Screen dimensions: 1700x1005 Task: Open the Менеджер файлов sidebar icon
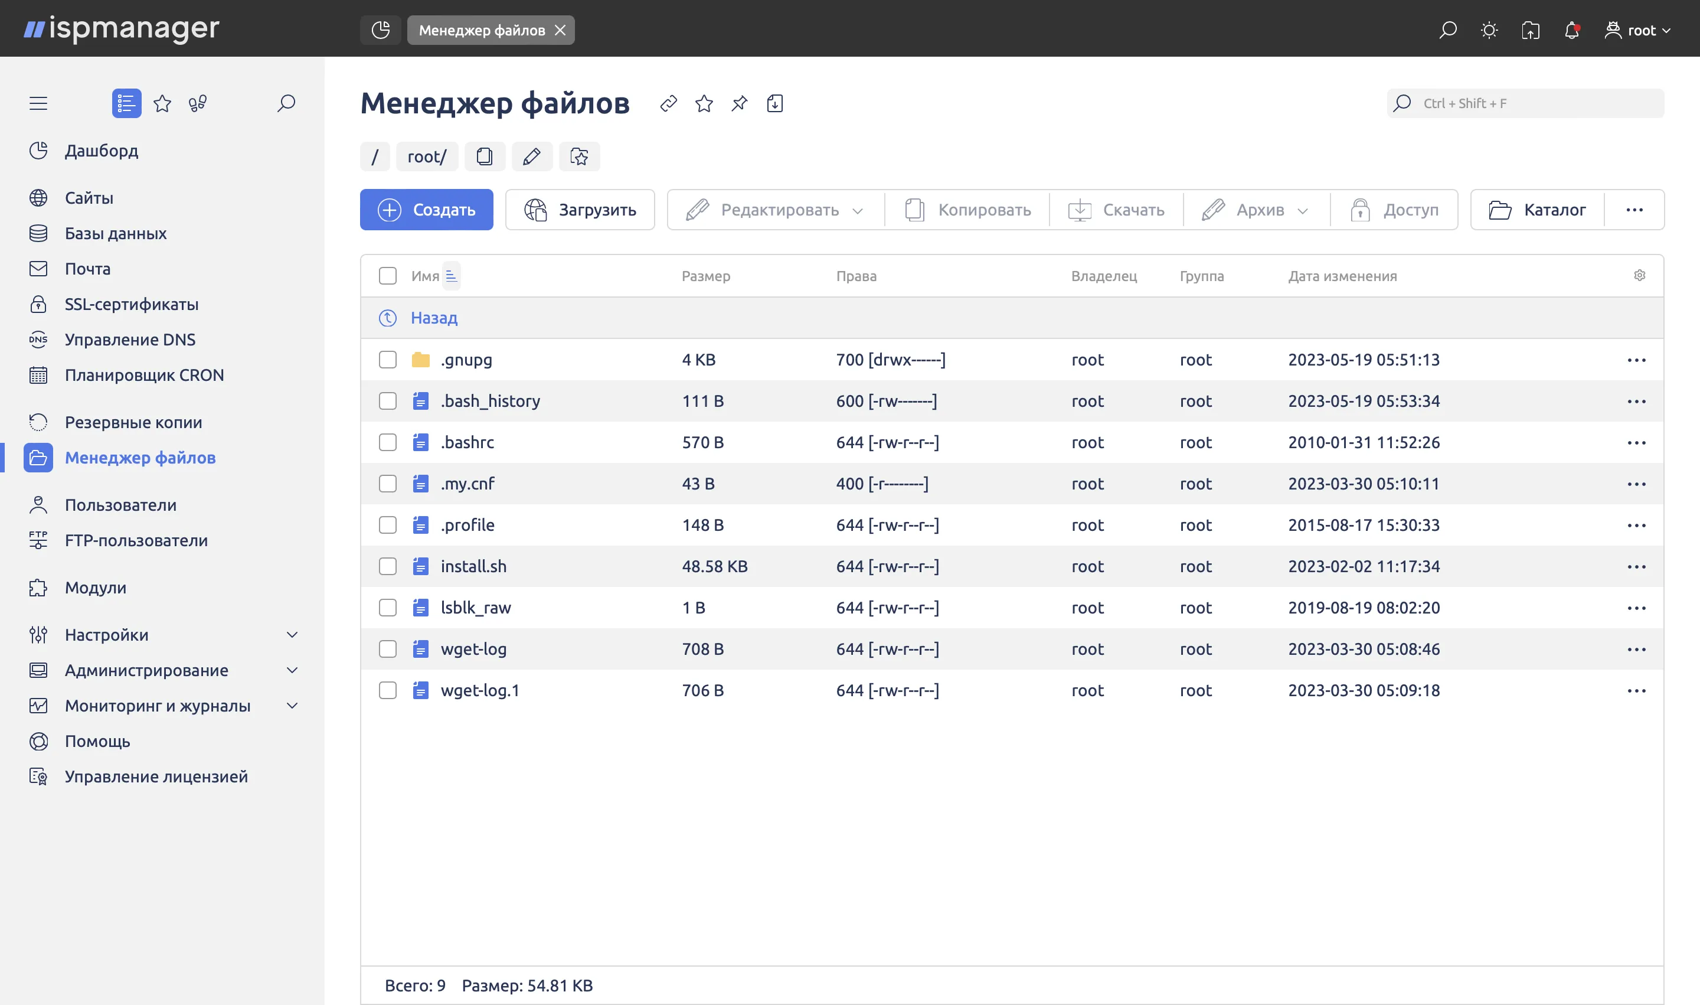tap(38, 458)
